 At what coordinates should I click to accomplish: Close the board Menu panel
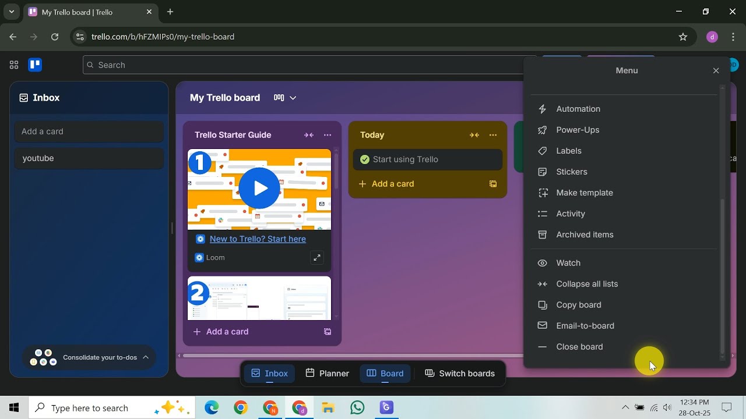(x=716, y=70)
